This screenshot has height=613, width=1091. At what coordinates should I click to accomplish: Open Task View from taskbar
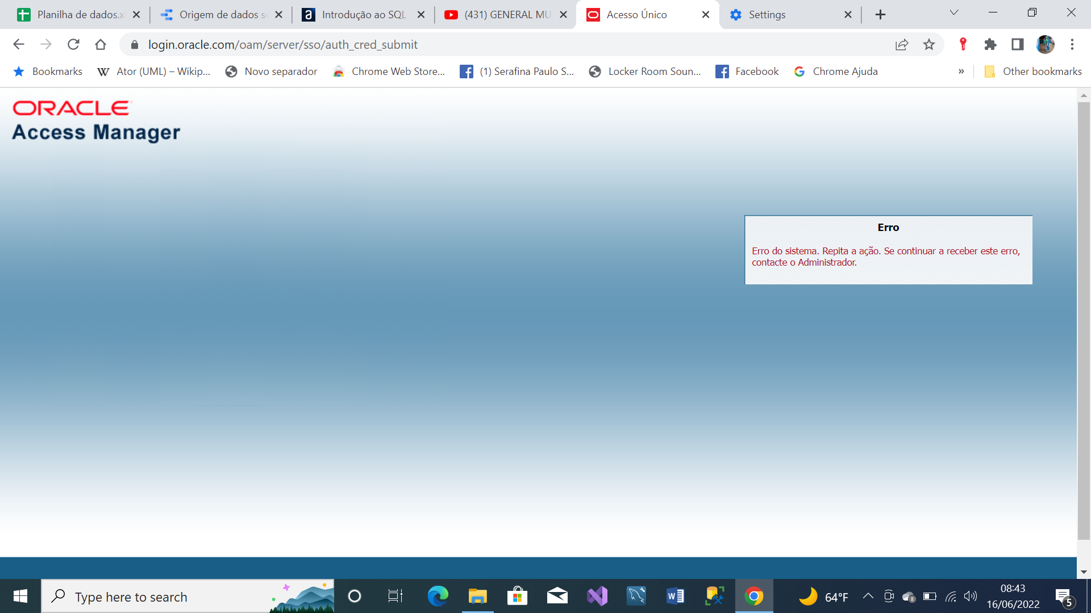coord(395,597)
